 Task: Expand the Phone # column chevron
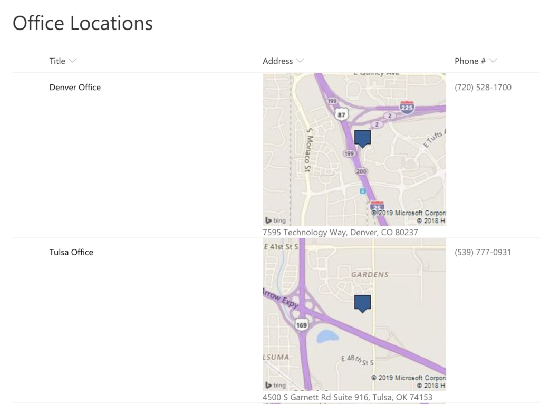pyautogui.click(x=493, y=61)
